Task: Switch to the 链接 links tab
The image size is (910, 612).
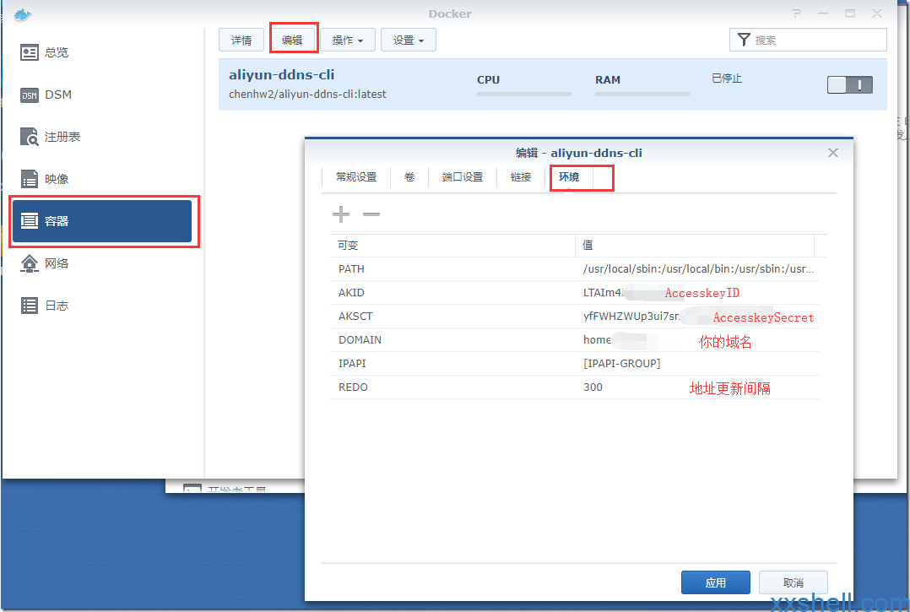Action: point(521,177)
